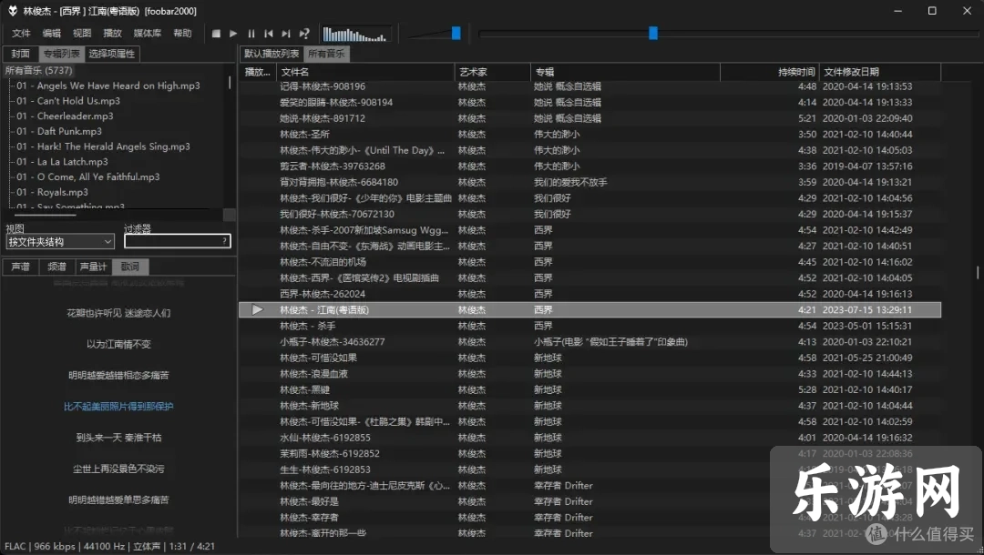Viewport: 984px width, 555px height.
Task: Open the 帮助 menu
Action: (x=182, y=33)
